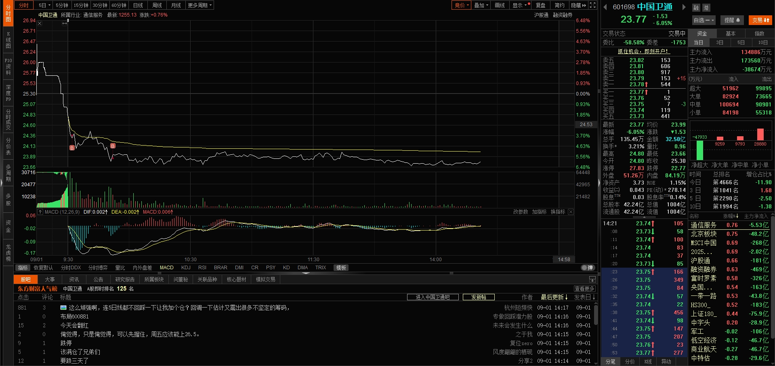Open 深度F9 in left sidebar

pyautogui.click(x=8, y=93)
